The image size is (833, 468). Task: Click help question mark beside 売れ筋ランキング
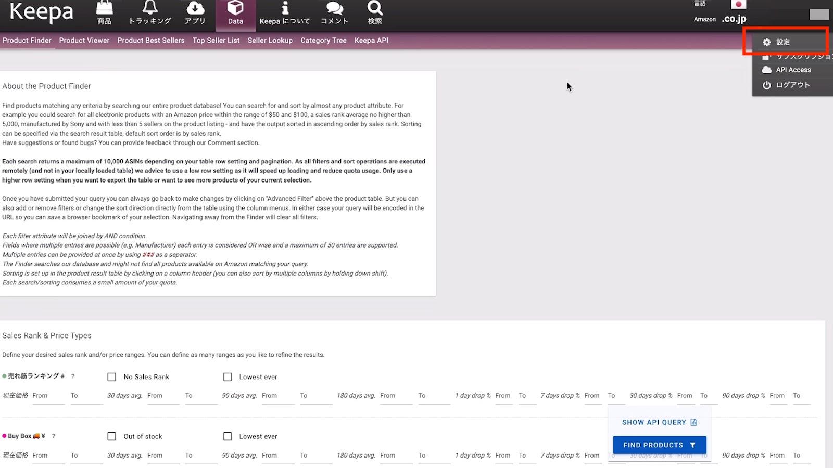[73, 376]
